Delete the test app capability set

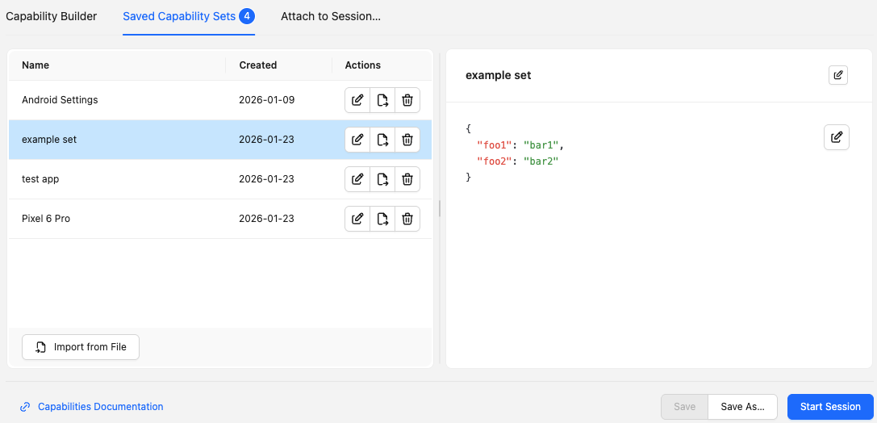407,179
